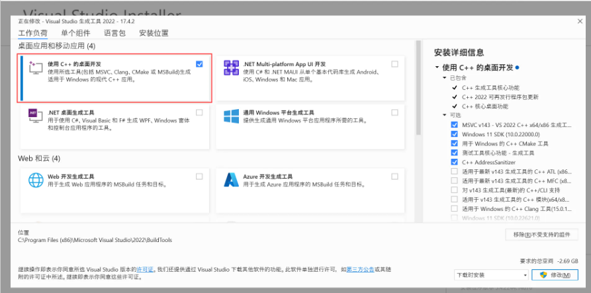Enable C++/CLI support for v143 tools
The height and width of the screenshot is (293, 591).
coord(454,190)
